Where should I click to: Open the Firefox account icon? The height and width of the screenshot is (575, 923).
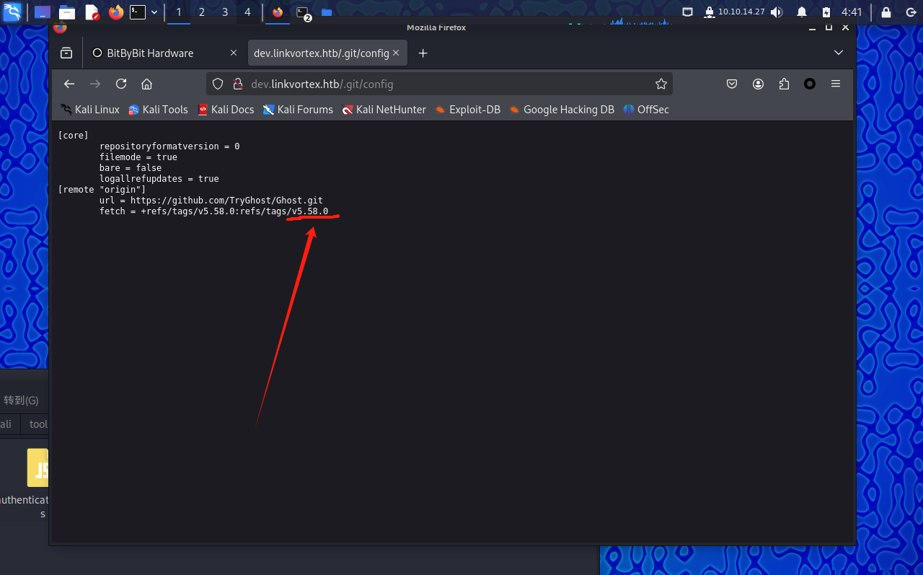[x=758, y=84]
